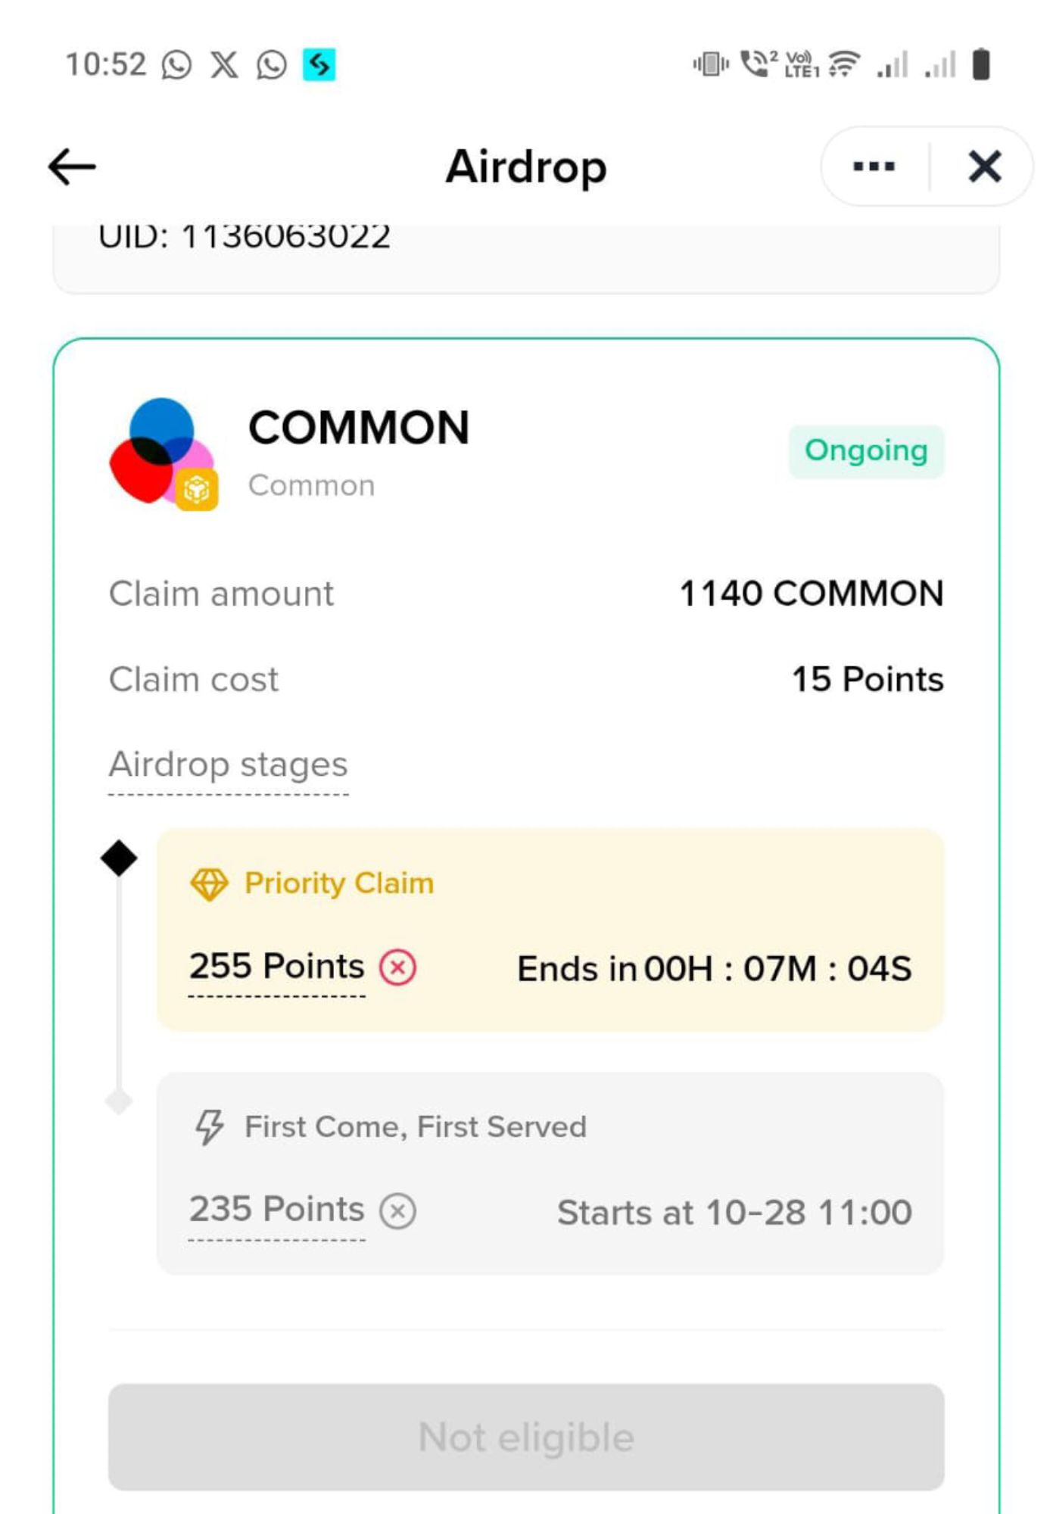The width and height of the screenshot is (1053, 1514).
Task: Open the Airdrop stages explanation link
Action: click(228, 765)
